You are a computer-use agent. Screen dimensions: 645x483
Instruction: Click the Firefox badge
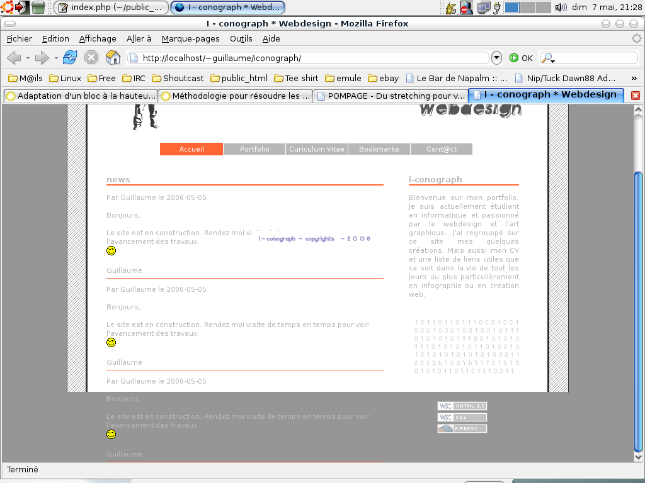click(462, 428)
